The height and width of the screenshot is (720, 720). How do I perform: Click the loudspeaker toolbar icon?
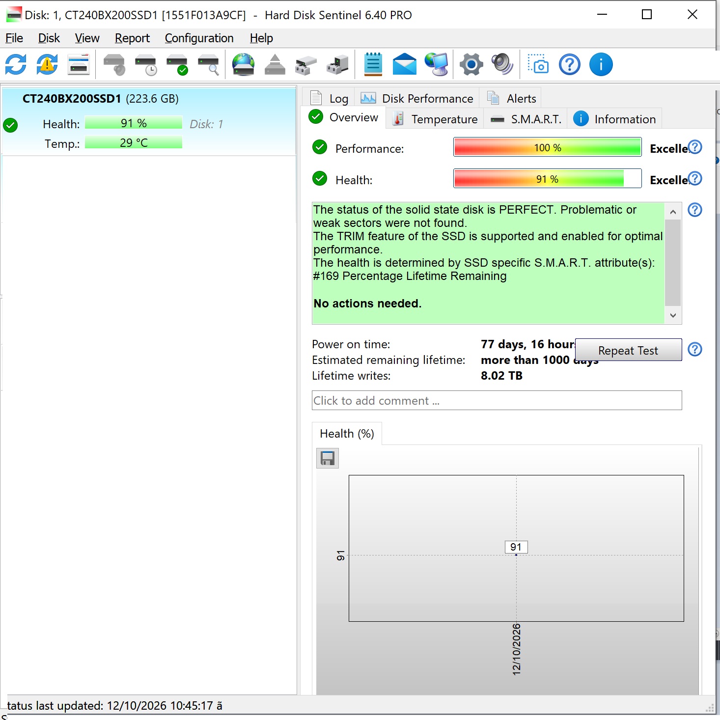502,64
